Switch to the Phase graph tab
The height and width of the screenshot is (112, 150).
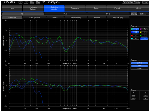tap(55, 18)
